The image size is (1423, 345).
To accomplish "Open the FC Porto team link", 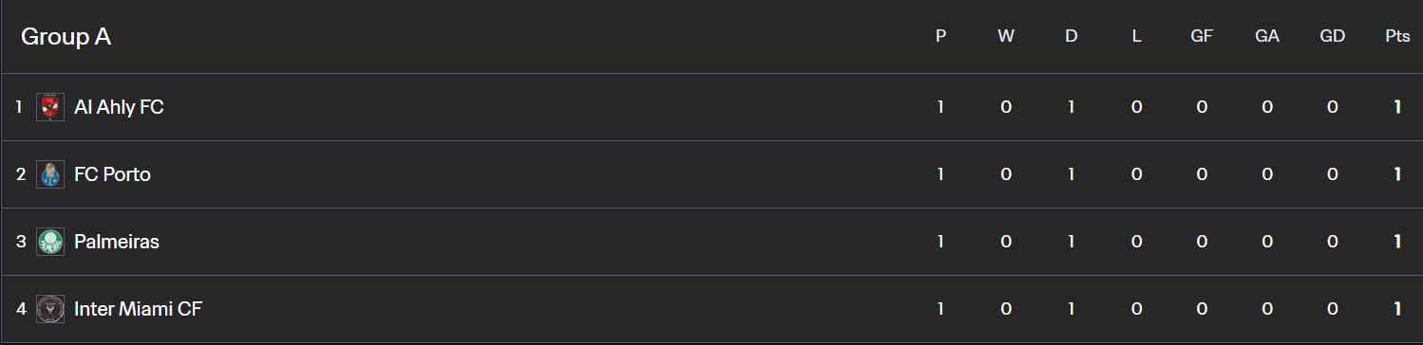I will (112, 174).
